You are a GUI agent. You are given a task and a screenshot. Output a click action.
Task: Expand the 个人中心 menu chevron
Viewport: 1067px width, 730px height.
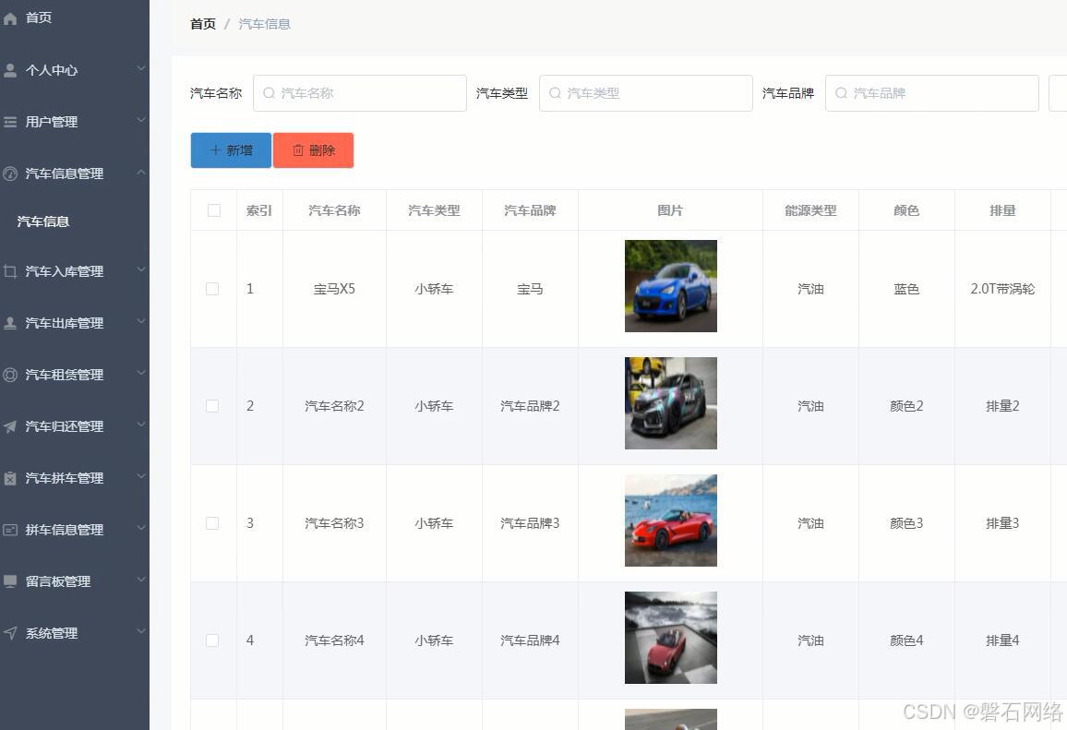click(x=141, y=68)
